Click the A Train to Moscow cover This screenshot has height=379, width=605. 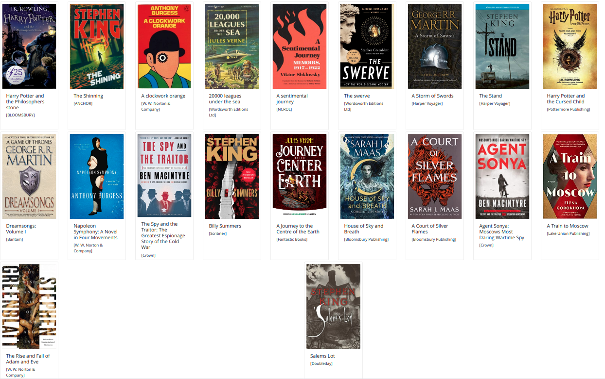pyautogui.click(x=570, y=176)
